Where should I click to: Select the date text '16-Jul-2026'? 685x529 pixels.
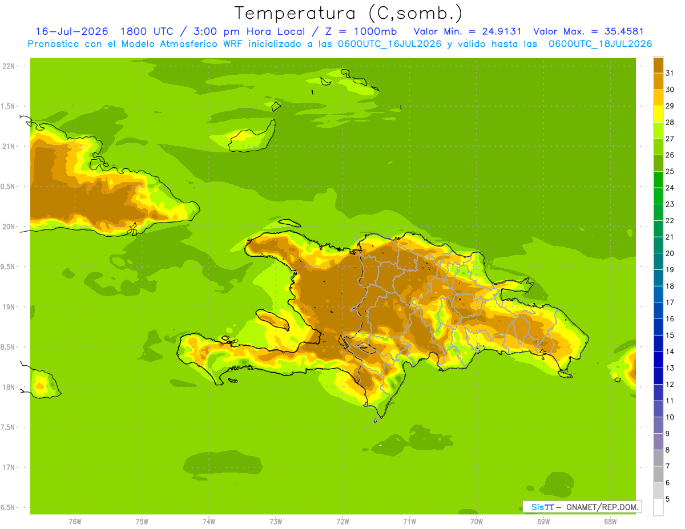(72, 31)
